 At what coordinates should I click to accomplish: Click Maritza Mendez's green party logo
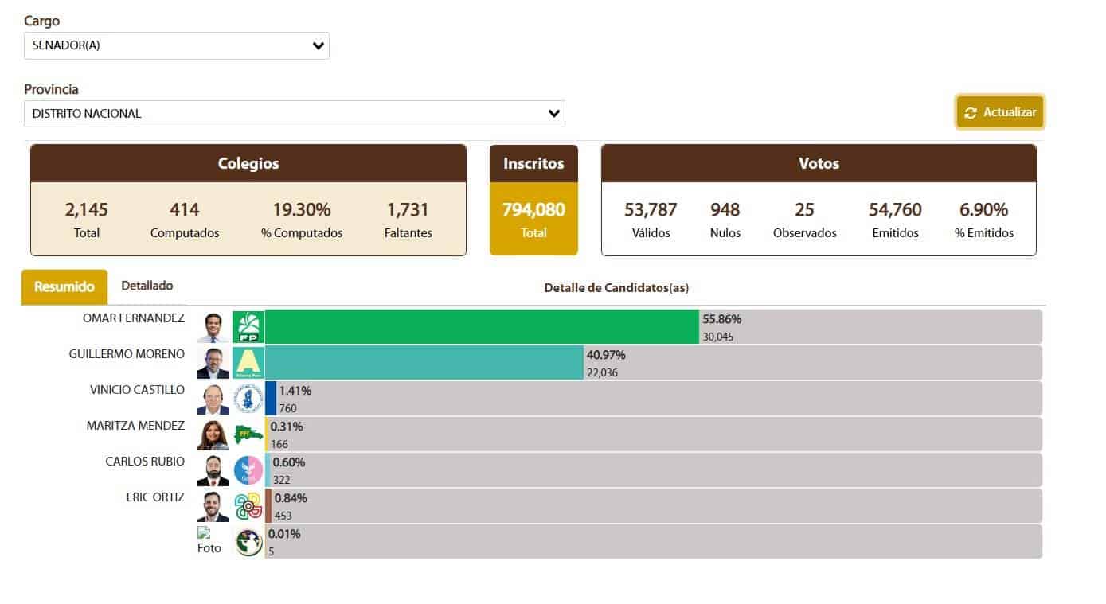tap(248, 434)
